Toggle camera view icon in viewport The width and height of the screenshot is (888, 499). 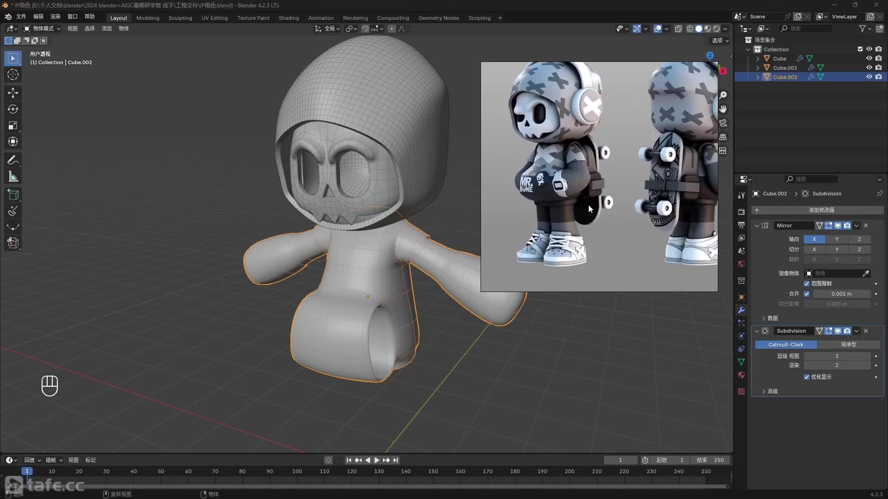(x=723, y=123)
